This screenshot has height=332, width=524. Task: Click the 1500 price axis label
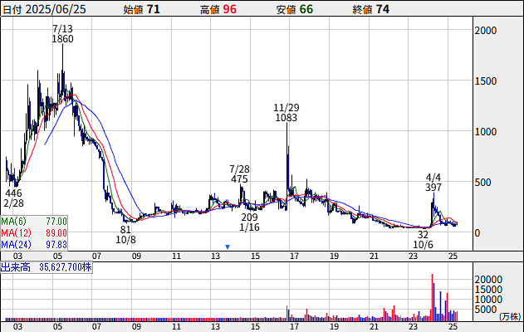click(x=486, y=81)
